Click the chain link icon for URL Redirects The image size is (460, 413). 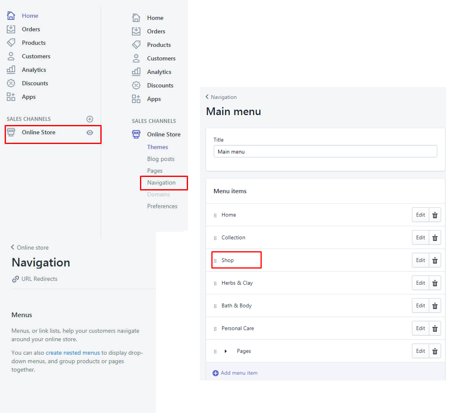click(x=16, y=279)
